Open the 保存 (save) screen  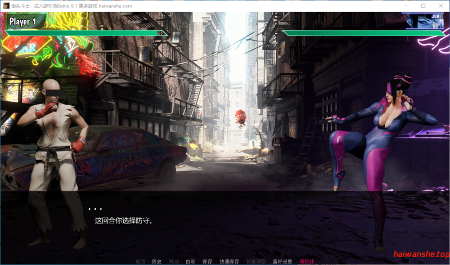click(207, 262)
